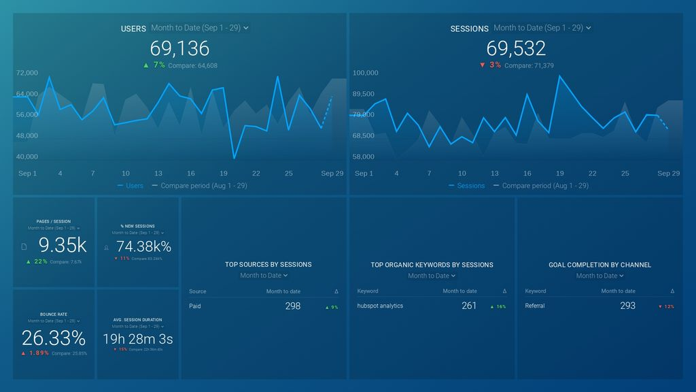Click the 16% change for hubspot analytics
Viewport: 696px width, 392px height.
click(498, 307)
